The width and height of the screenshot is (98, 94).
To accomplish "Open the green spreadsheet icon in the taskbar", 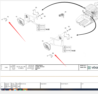I will pos(20,90).
